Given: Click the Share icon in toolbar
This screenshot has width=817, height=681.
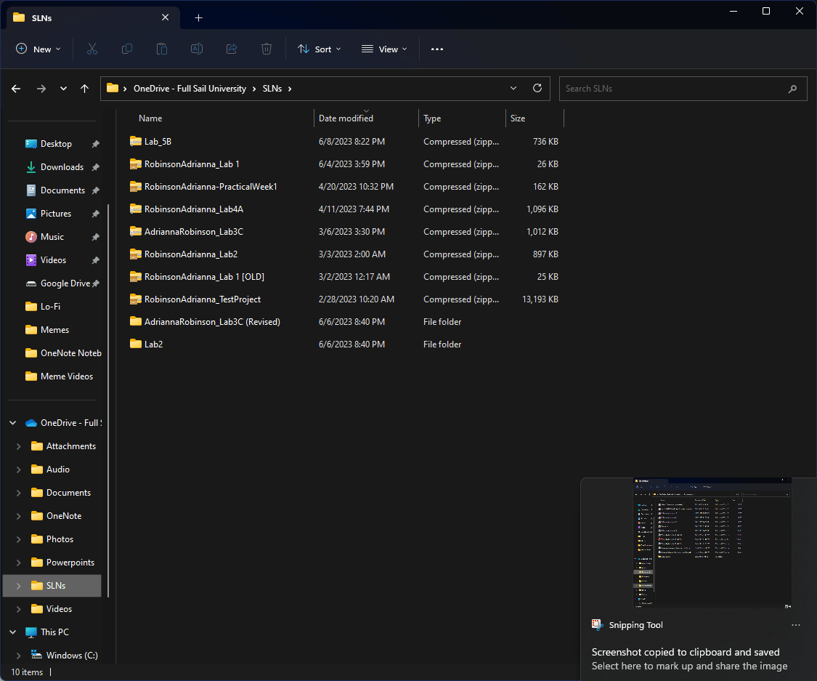Looking at the screenshot, I should click(232, 49).
